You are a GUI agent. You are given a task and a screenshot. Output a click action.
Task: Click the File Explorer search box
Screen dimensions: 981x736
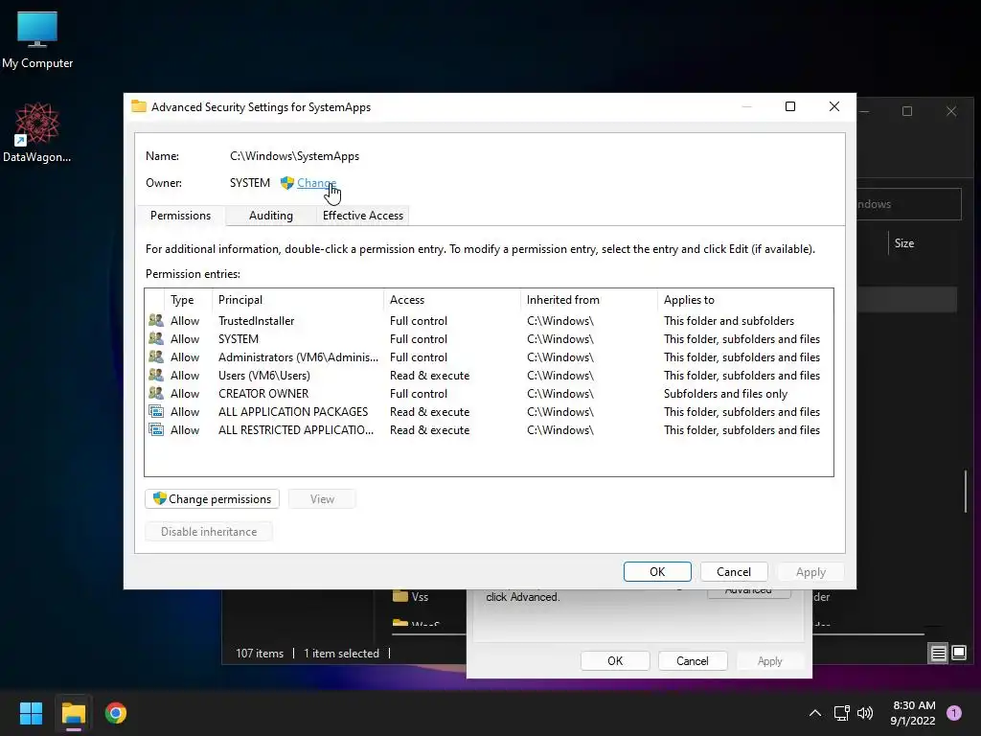pos(908,204)
